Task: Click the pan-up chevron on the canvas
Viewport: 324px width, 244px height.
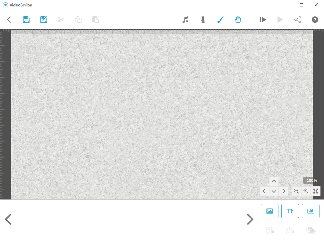Action: tap(274, 181)
